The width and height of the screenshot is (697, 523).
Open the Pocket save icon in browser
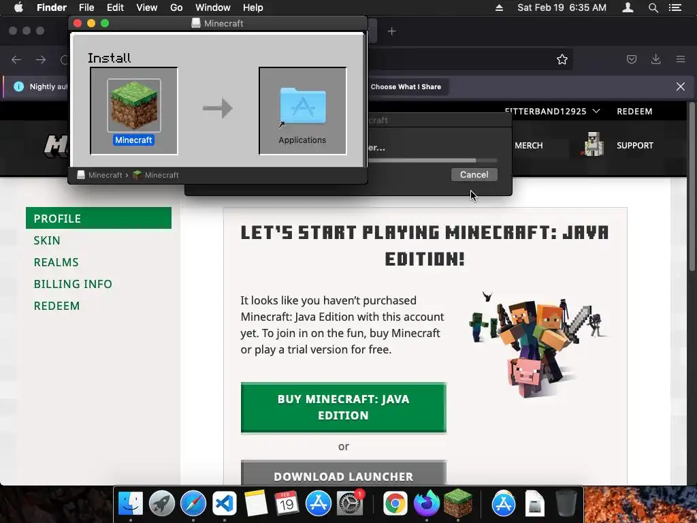[631, 59]
